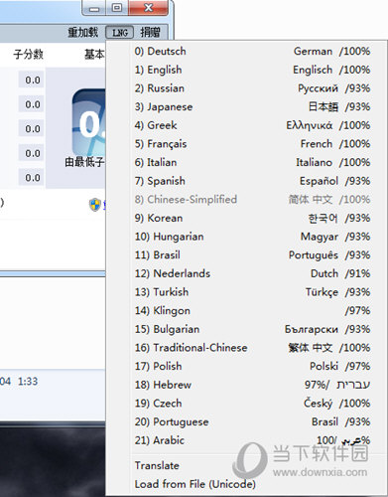Pick 20) Portuguese Brasil entry

pyautogui.click(x=246, y=422)
